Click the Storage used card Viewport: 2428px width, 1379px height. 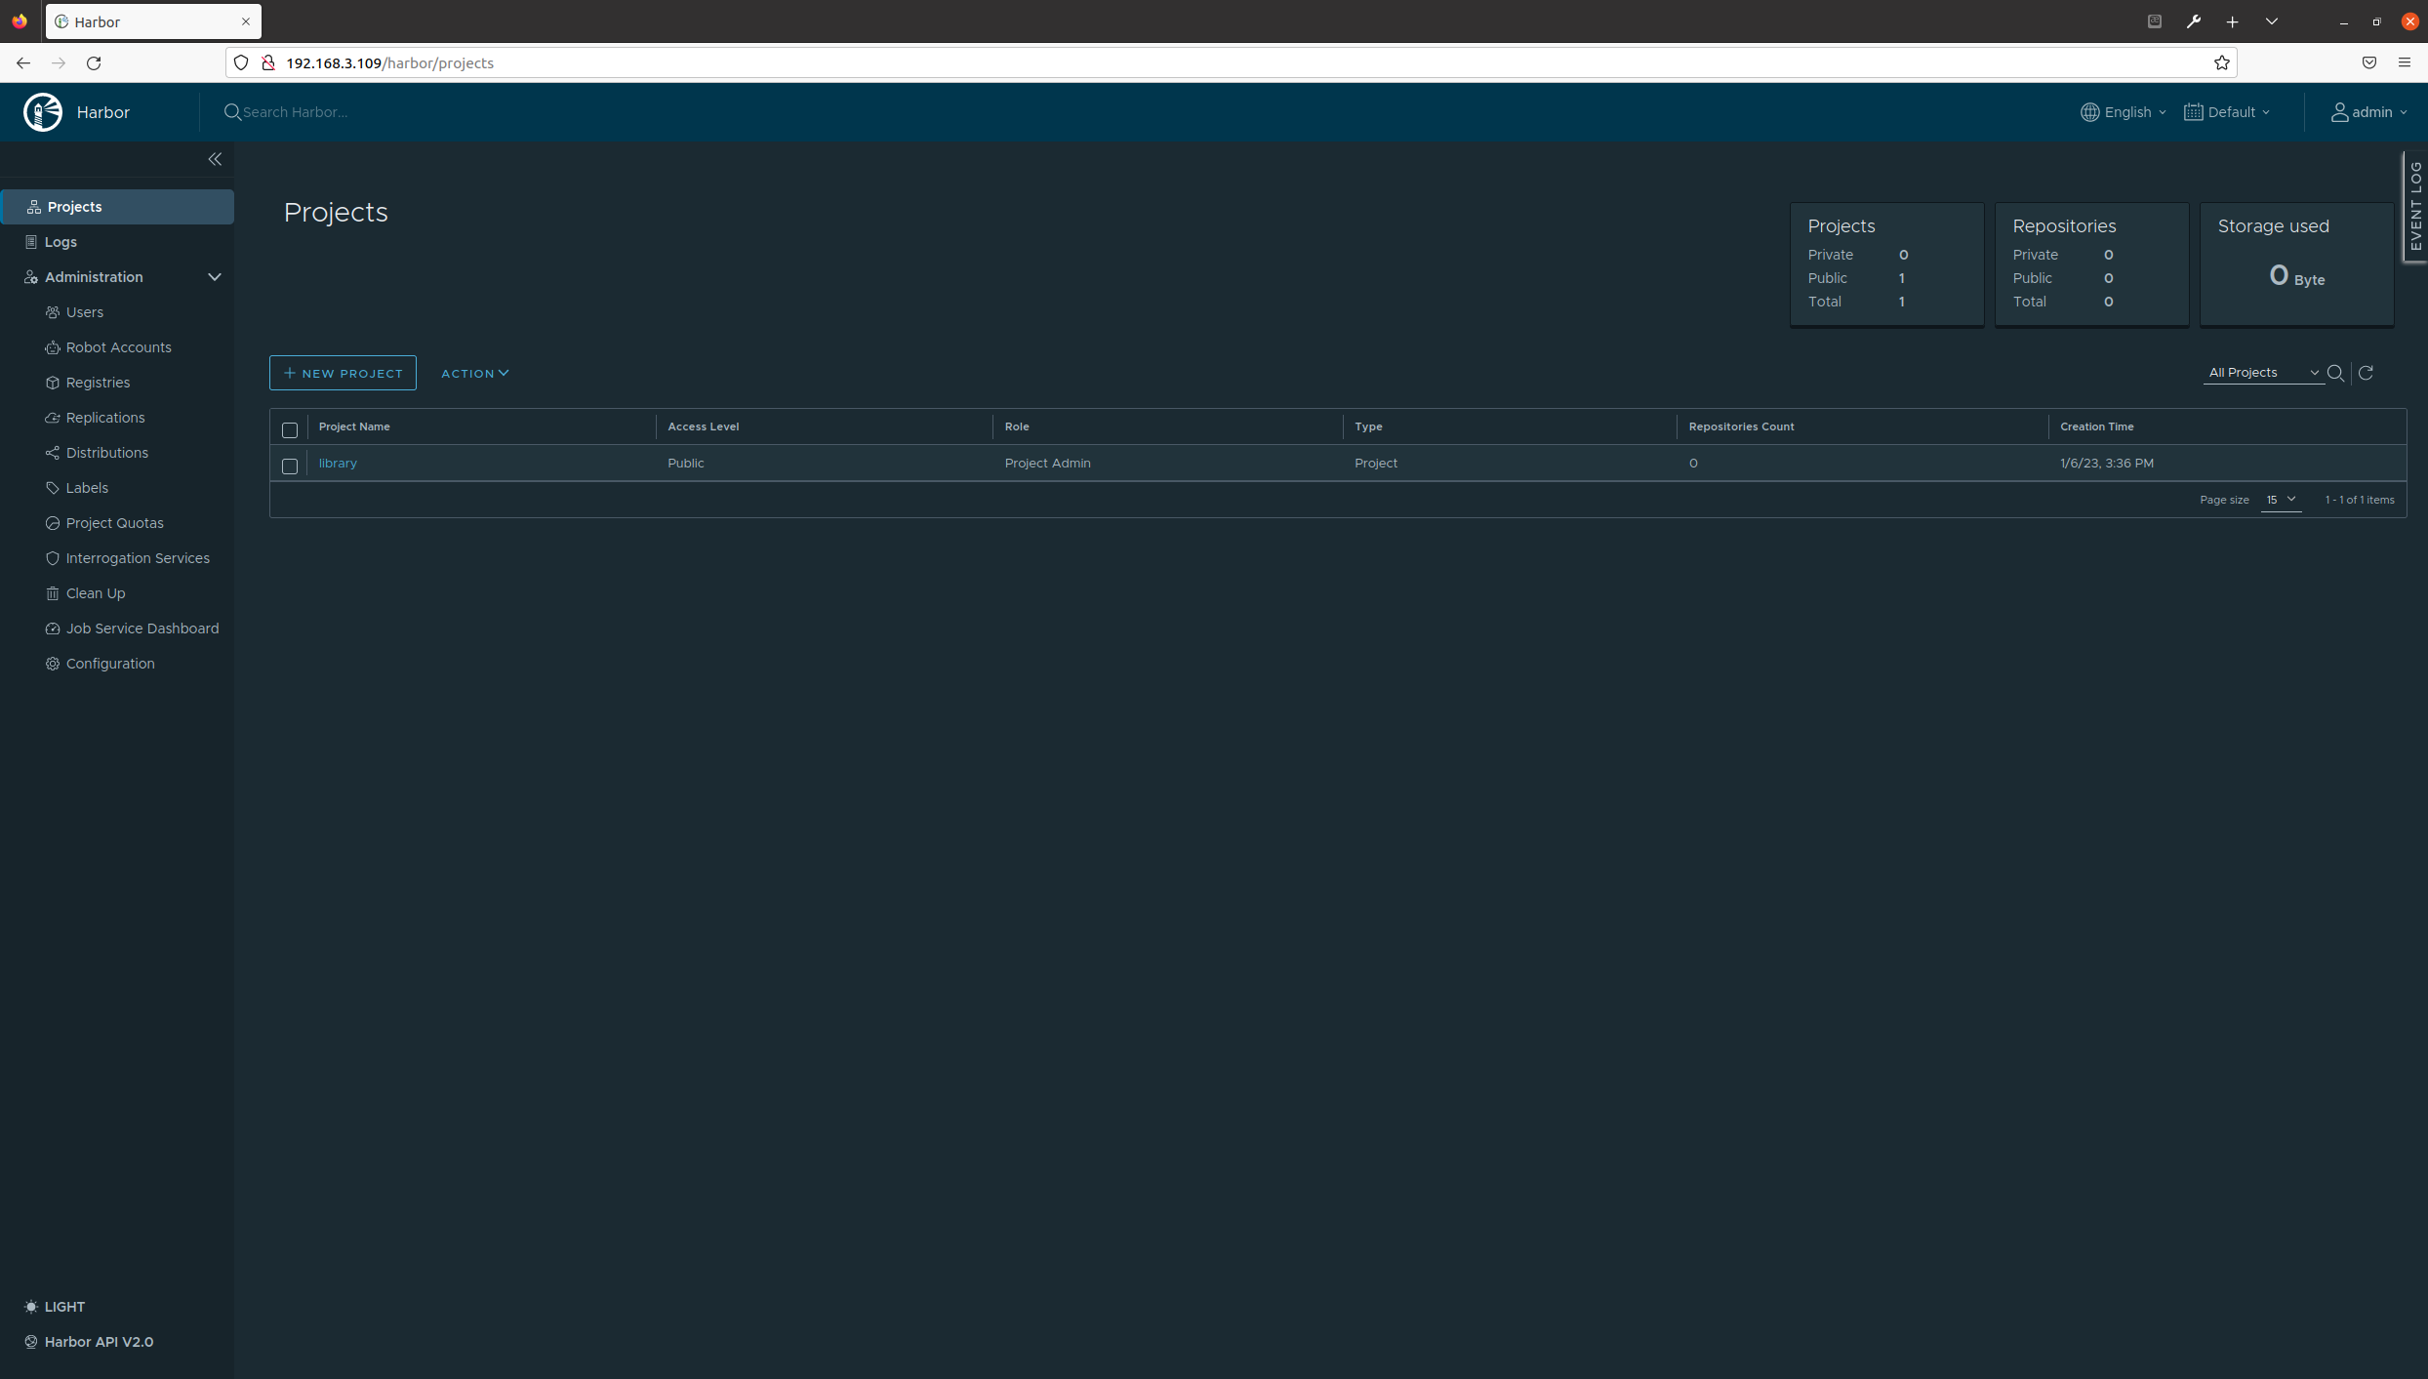2296,264
